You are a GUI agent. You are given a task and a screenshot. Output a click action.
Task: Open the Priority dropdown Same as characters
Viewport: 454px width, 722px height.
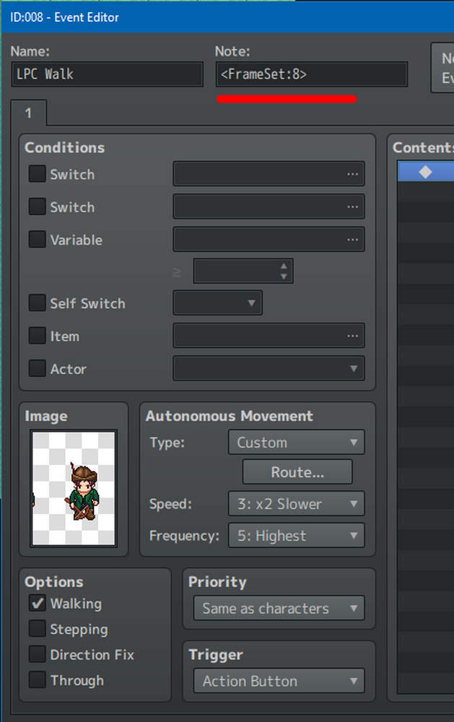(x=279, y=608)
